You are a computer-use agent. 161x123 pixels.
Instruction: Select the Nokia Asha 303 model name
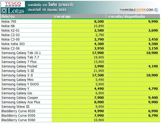(x=13, y=44)
